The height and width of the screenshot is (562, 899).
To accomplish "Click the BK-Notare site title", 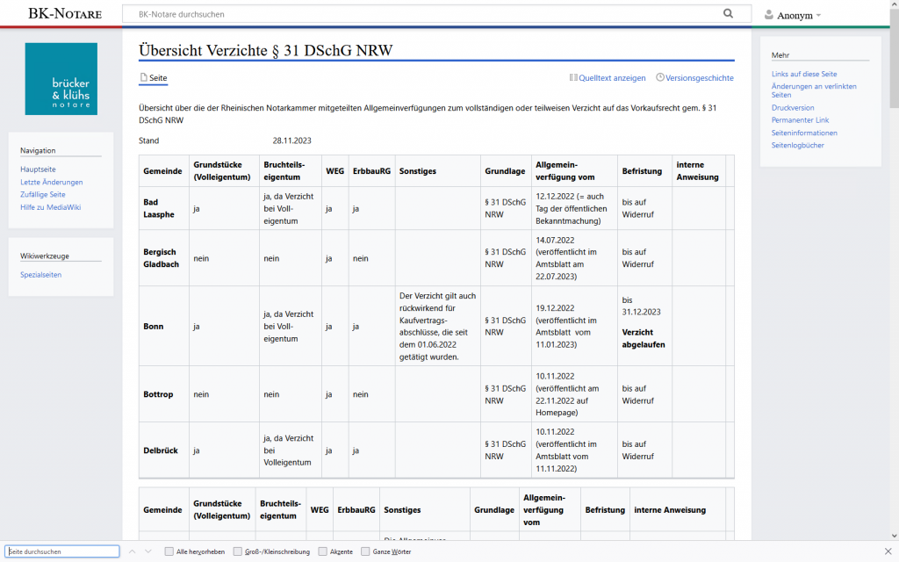I will 64,14.
